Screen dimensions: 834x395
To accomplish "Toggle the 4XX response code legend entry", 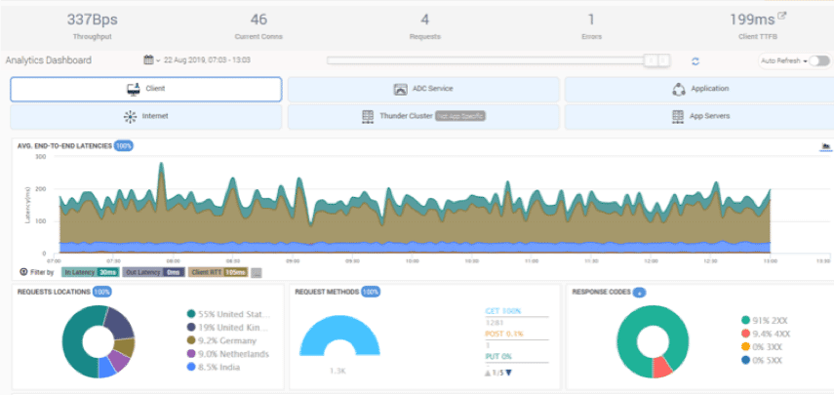I will coord(765,334).
